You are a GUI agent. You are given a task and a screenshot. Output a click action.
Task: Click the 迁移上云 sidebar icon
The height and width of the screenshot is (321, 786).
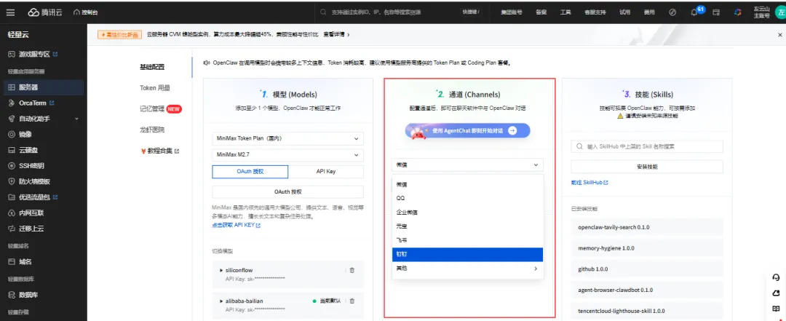pyautogui.click(x=12, y=229)
